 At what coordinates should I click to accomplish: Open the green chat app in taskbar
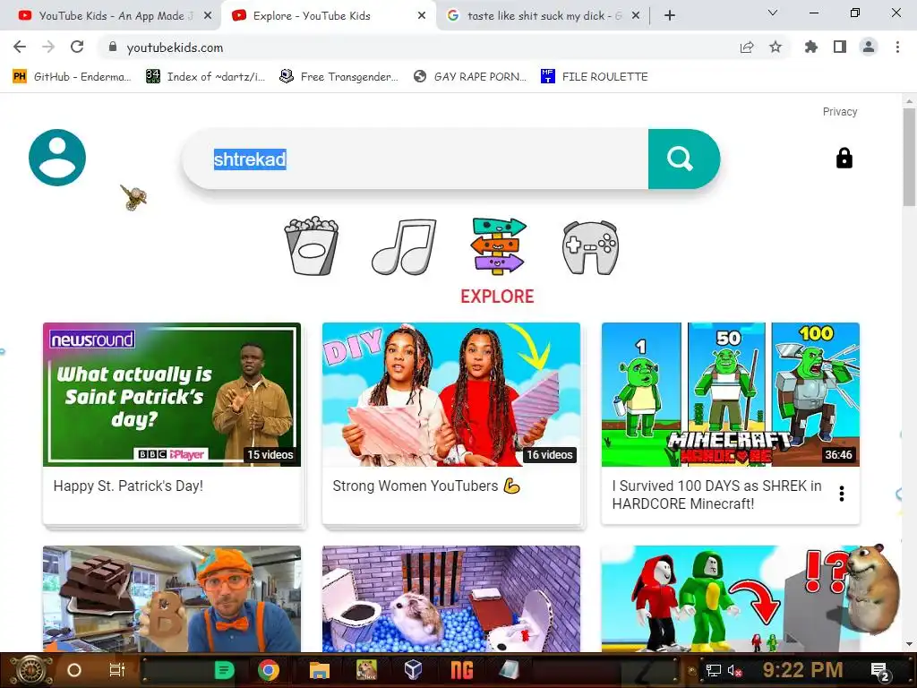(224, 670)
